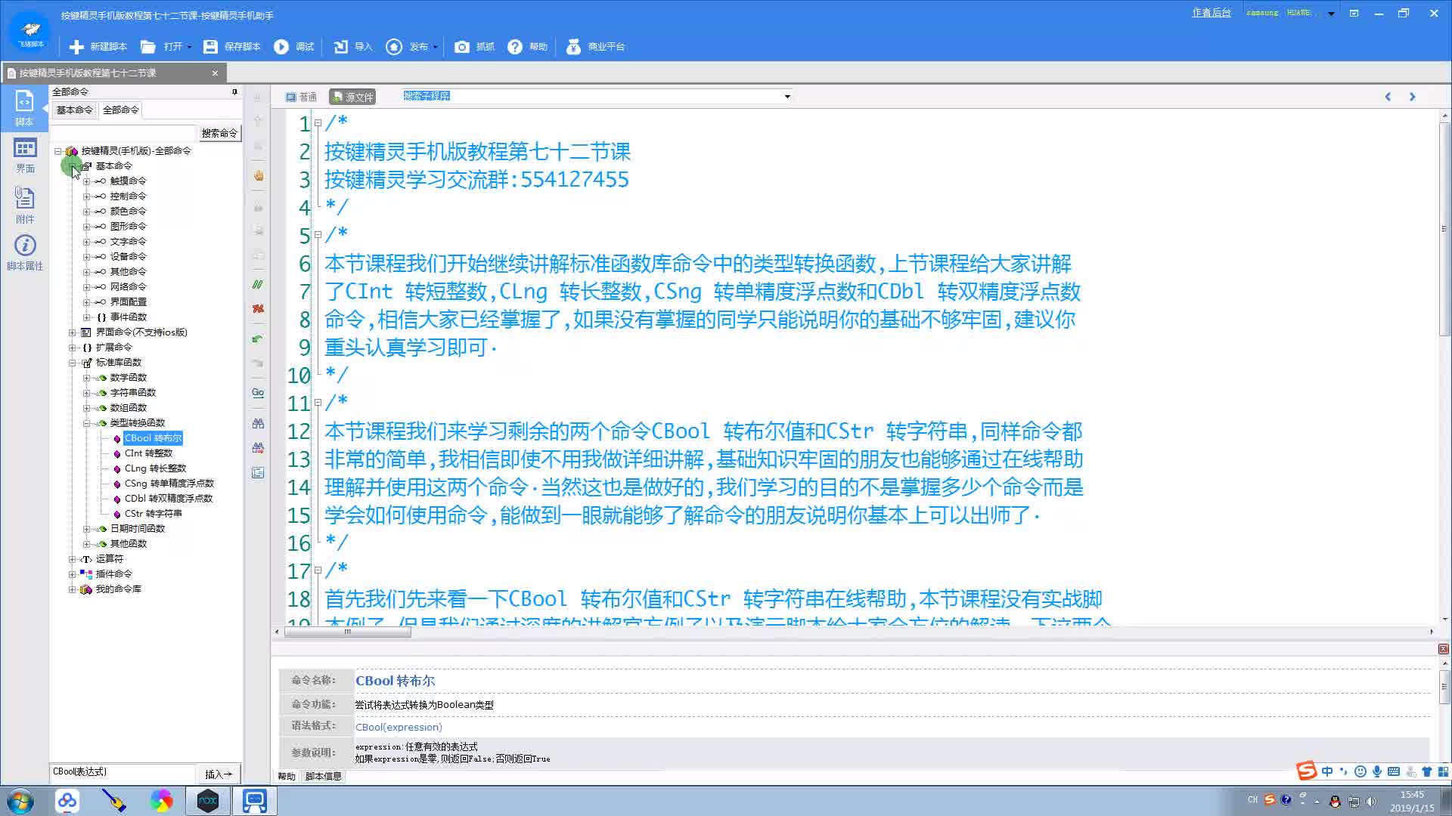This screenshot has height=816, width=1452.
Task: Open the 搜索子程序 dropdown
Action: [x=787, y=97]
